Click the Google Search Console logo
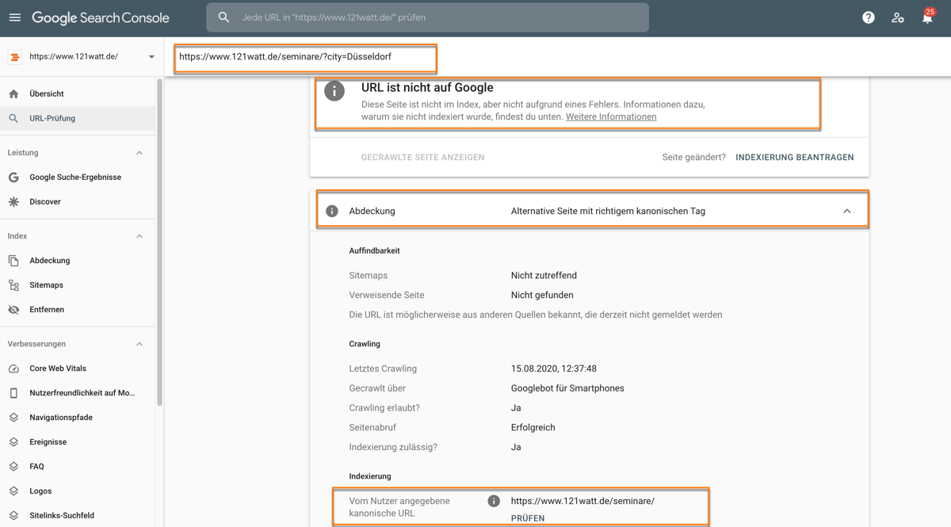Screen dimensions: 951x527 coord(101,17)
